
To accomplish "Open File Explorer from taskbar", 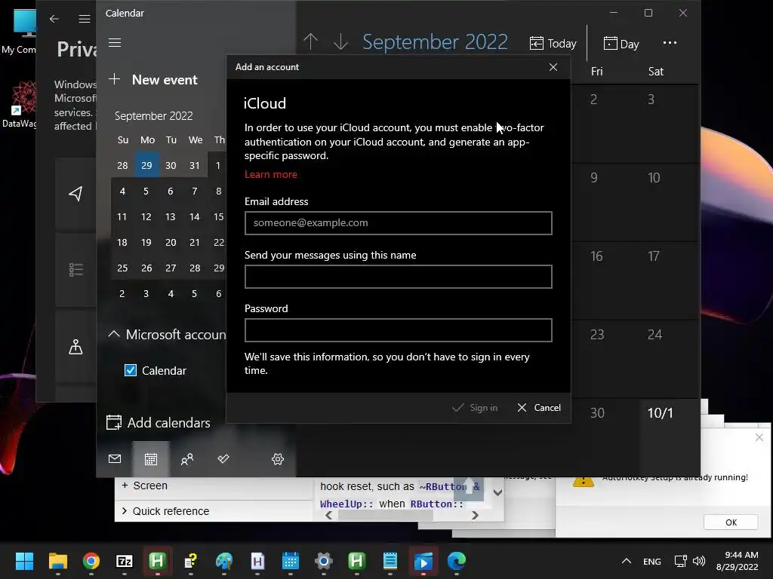I will click(57, 561).
